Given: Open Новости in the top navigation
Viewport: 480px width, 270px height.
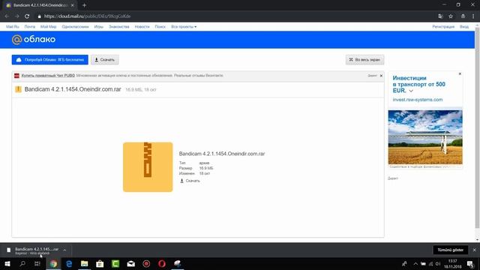Looking at the screenshot, I should [142, 27].
